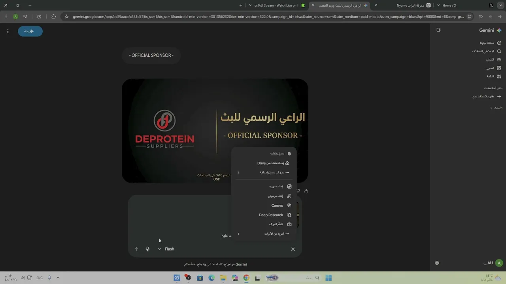
Task: Choose Deep Research from the tools menu
Action: point(264,215)
